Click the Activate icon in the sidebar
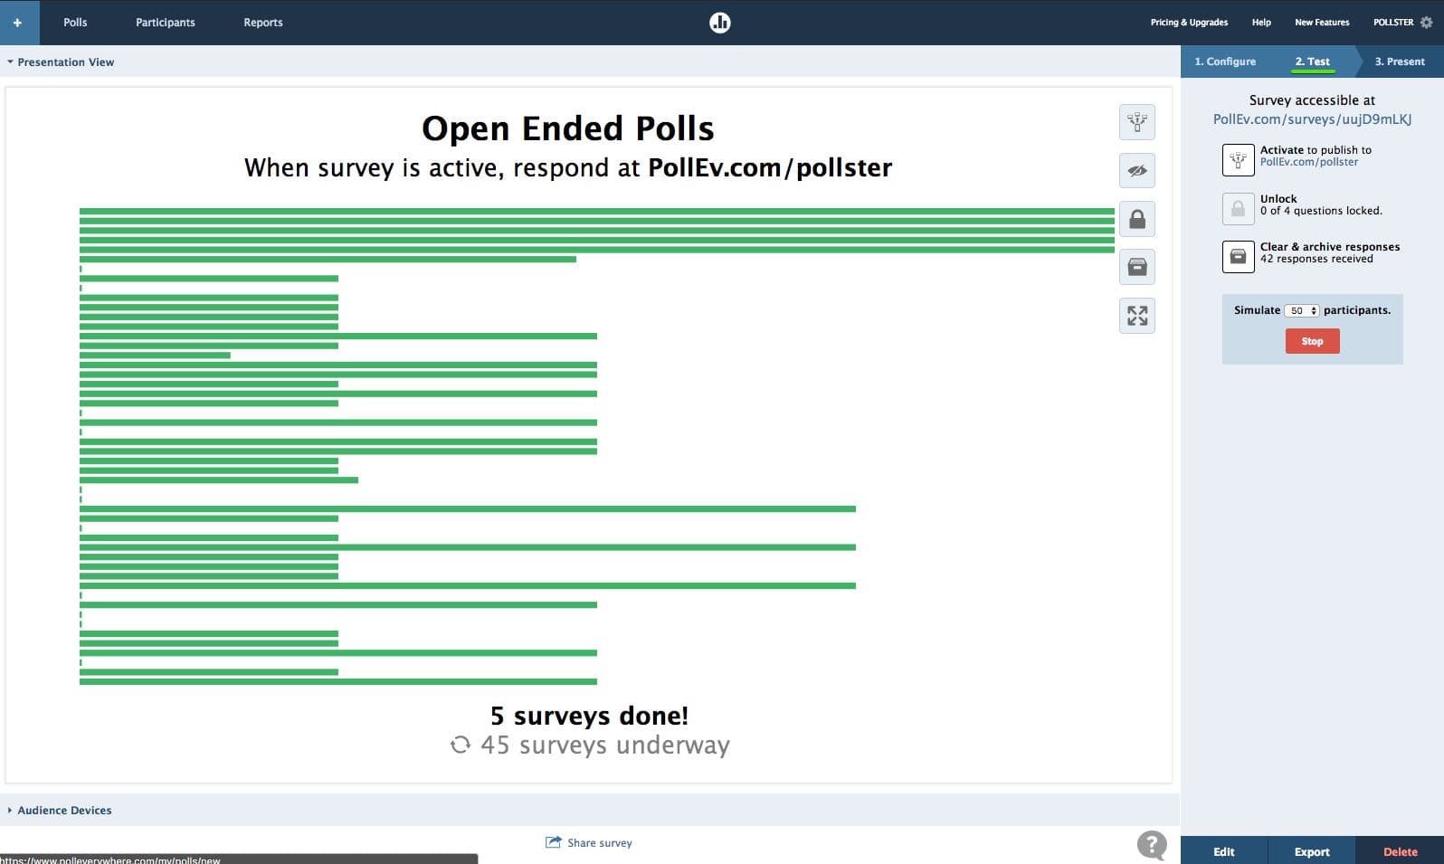The image size is (1444, 864). [x=1238, y=159]
